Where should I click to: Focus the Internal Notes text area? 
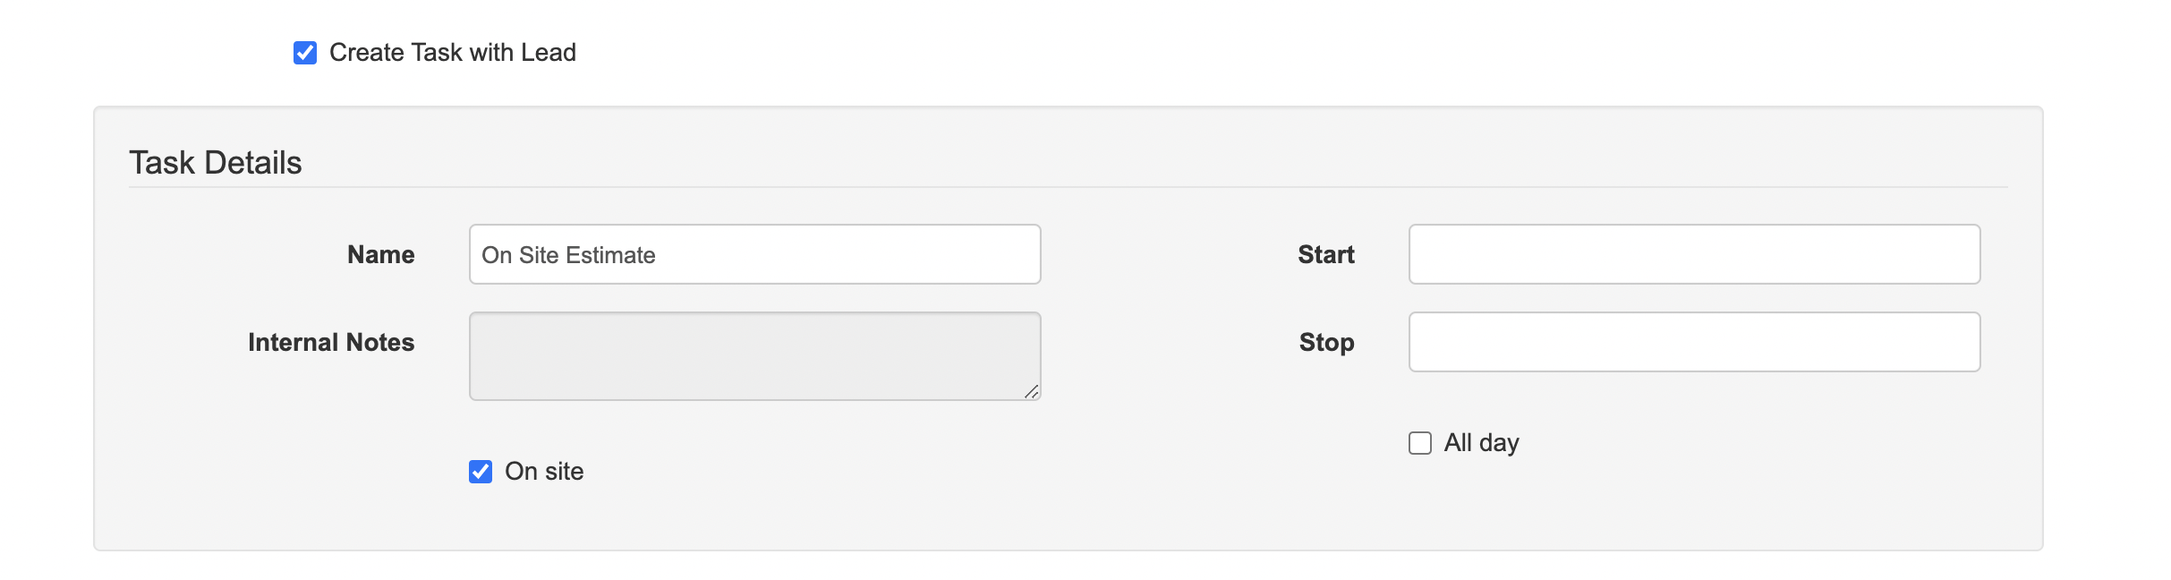coord(753,355)
